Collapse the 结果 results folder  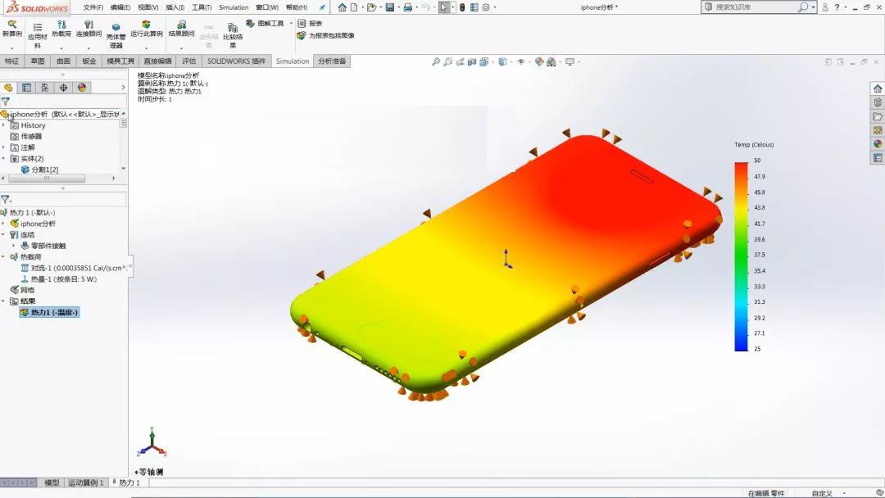tap(3, 301)
